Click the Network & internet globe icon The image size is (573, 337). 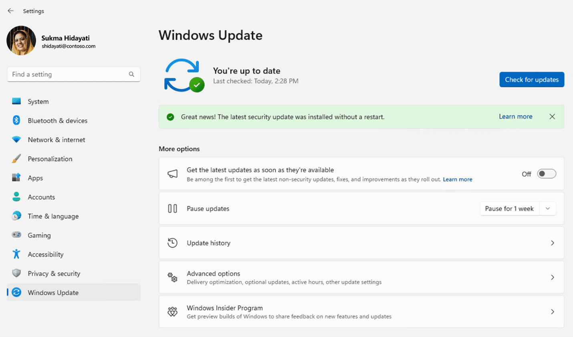tap(16, 139)
